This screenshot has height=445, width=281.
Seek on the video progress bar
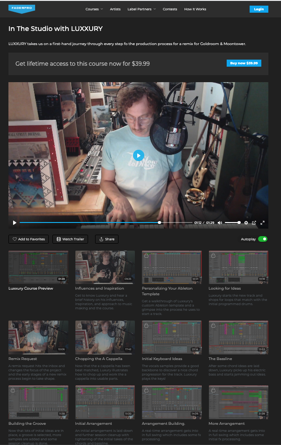[x=106, y=223]
